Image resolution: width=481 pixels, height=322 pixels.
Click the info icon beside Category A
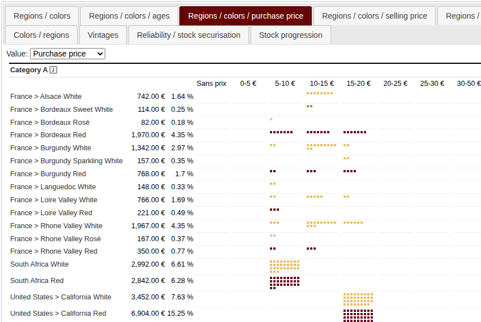53,70
